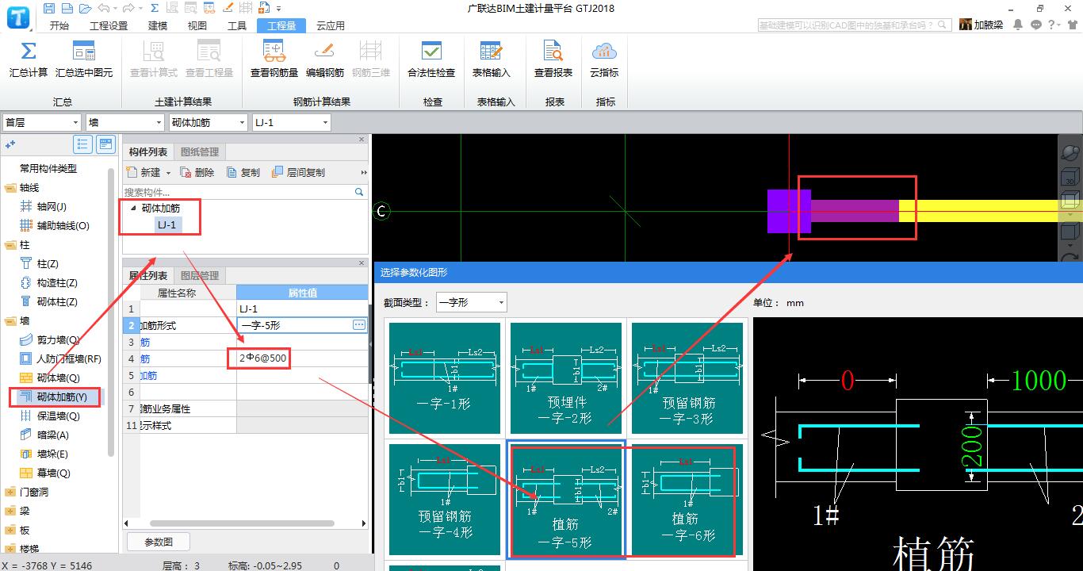Click the list view icon above component tree

pyautogui.click(x=82, y=144)
